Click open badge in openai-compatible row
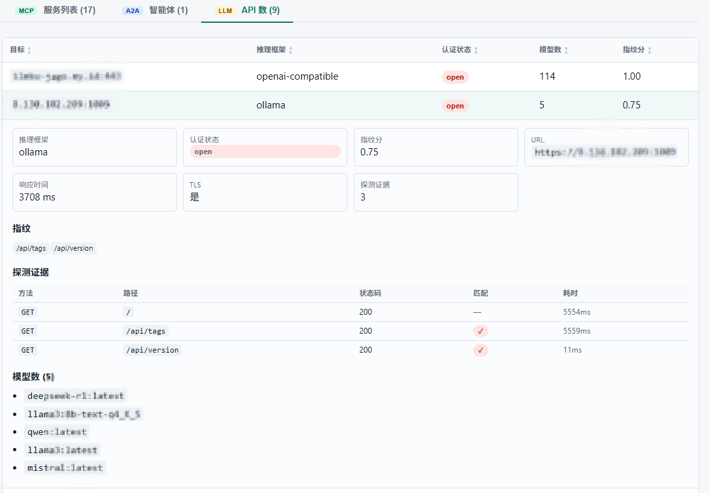Screen dimensions: 709x493 click(455, 77)
